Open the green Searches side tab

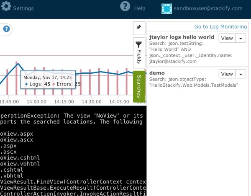139,87
